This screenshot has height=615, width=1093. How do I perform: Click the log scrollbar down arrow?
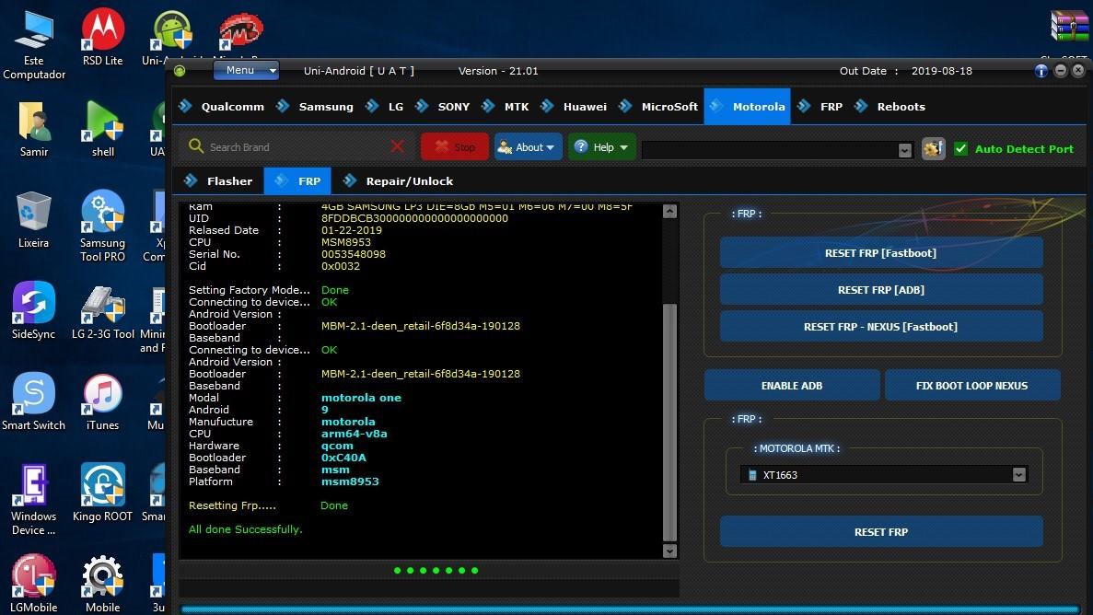669,551
